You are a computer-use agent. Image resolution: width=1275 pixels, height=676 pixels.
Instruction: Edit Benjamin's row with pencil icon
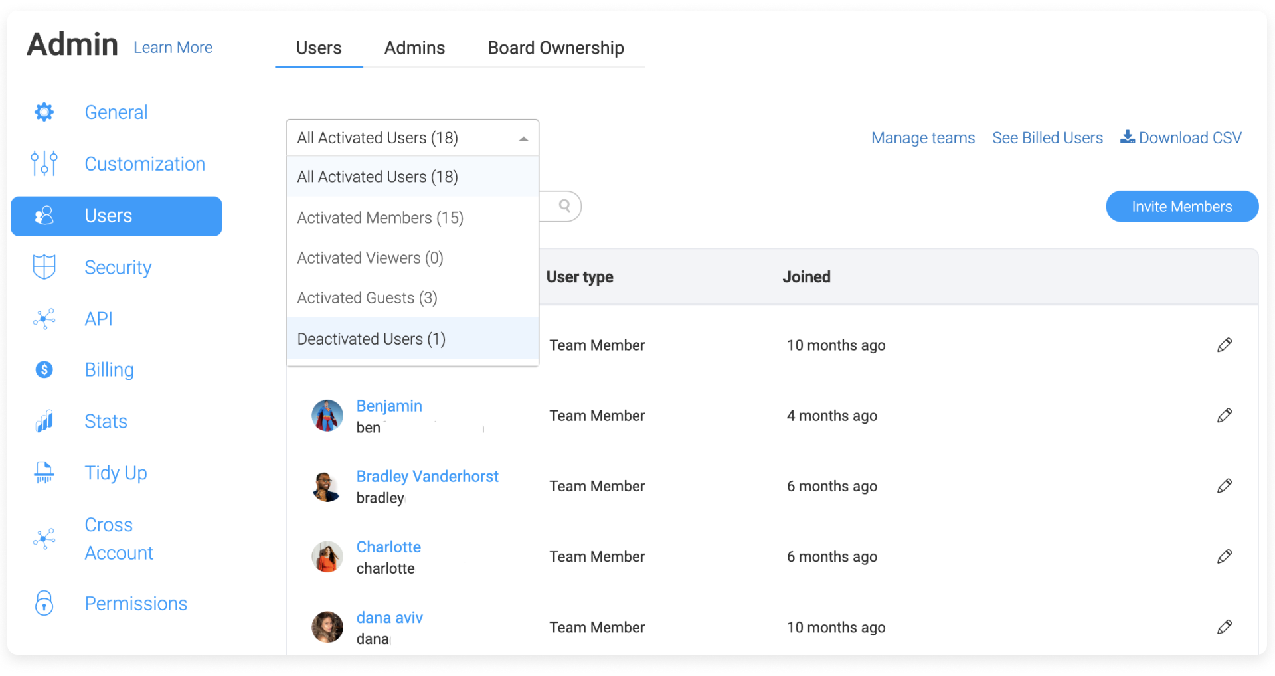[x=1224, y=416]
